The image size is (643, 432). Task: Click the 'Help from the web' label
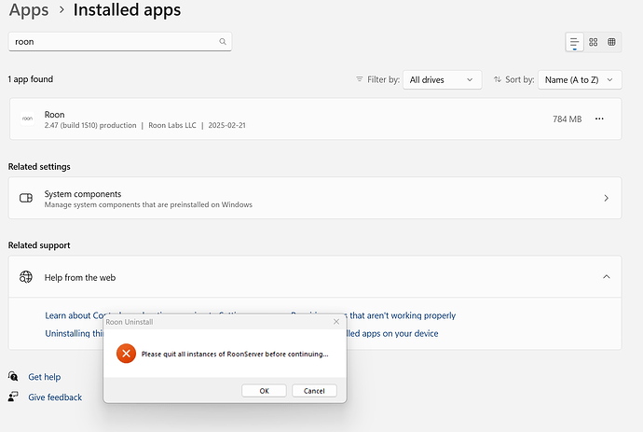(x=80, y=278)
